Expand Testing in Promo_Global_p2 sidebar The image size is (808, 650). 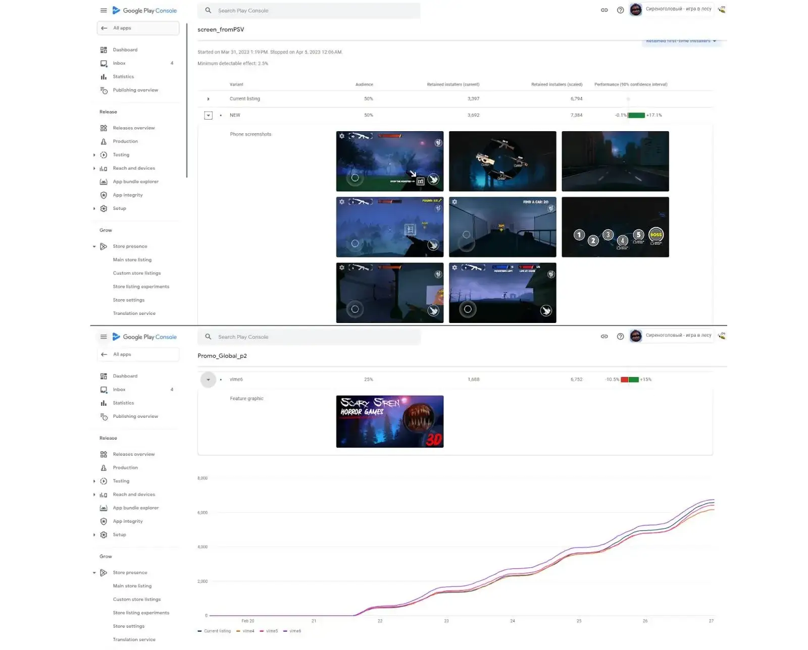[x=94, y=481]
